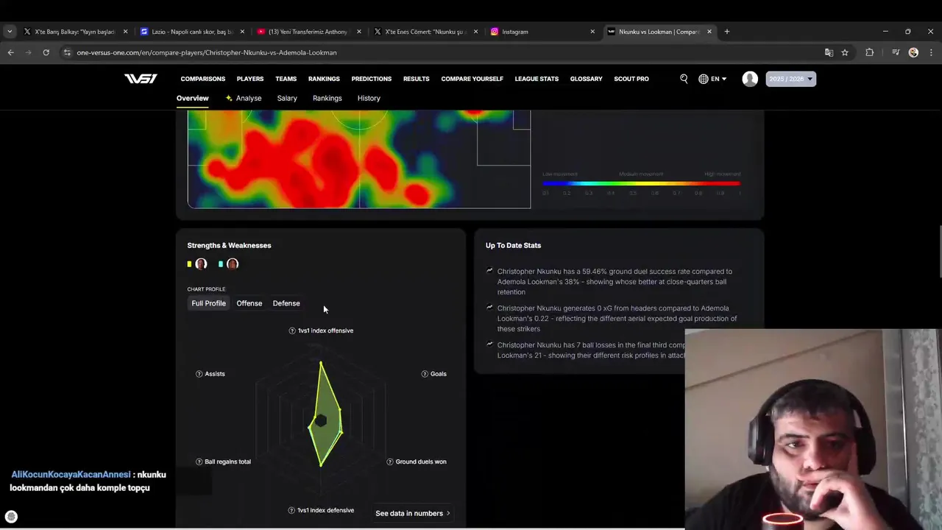Image resolution: width=942 pixels, height=530 pixels.
Task: Click browser back arrow
Action: 10,52
